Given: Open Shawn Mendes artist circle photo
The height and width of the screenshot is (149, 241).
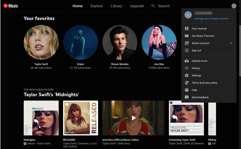Looking at the screenshot, I should tap(120, 42).
